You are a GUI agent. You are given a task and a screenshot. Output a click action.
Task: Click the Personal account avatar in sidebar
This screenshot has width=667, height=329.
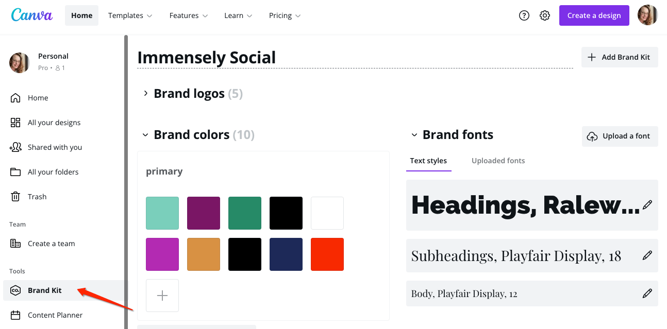20,62
